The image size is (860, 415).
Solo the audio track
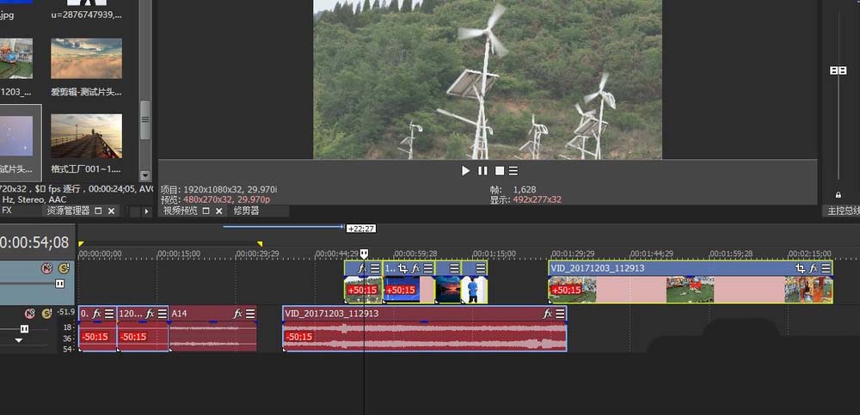click(x=46, y=314)
